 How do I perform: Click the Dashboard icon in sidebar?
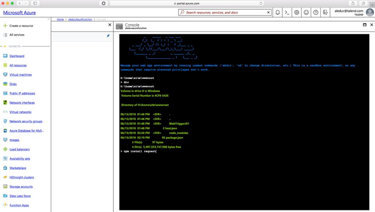click(5, 56)
